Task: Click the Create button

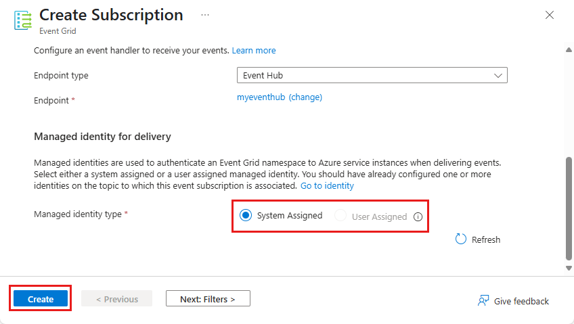Action: pyautogui.click(x=41, y=299)
